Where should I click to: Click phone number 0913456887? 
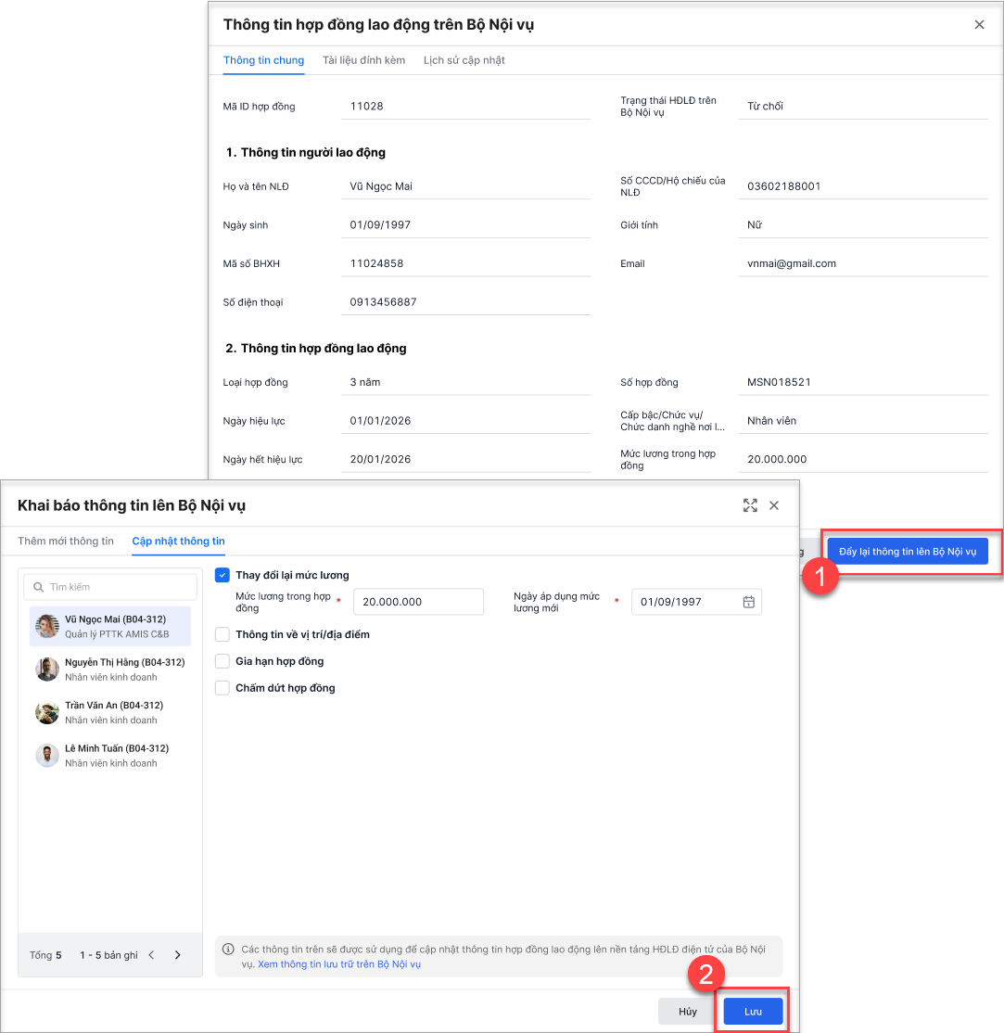tap(383, 301)
